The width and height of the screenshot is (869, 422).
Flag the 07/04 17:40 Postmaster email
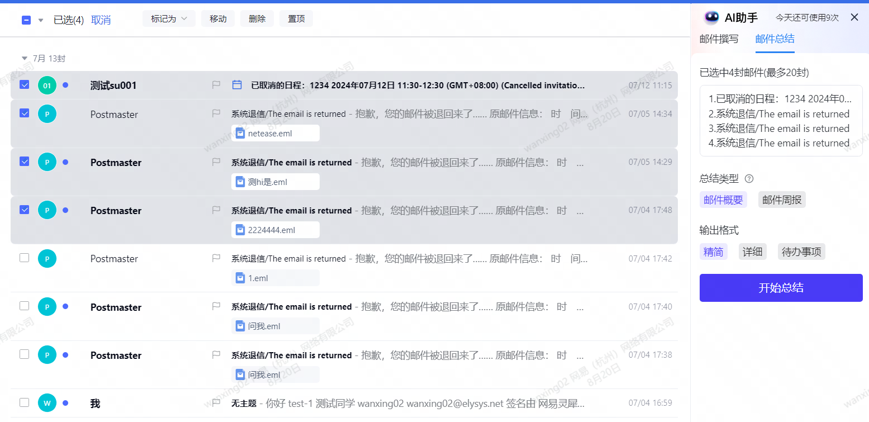[x=216, y=306]
